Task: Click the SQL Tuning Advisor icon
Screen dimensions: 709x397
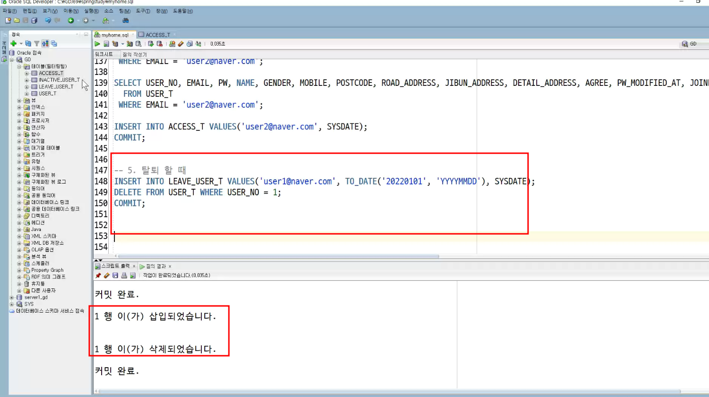Action: coord(138,44)
